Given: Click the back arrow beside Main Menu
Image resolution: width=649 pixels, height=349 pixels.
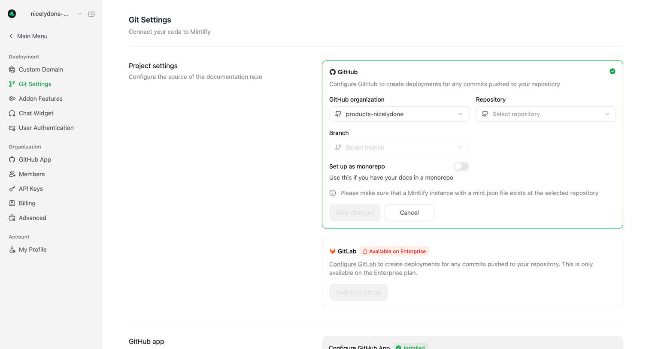Looking at the screenshot, I should 11,36.
